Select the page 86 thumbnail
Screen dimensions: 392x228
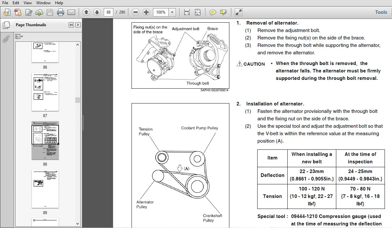pos(45,52)
